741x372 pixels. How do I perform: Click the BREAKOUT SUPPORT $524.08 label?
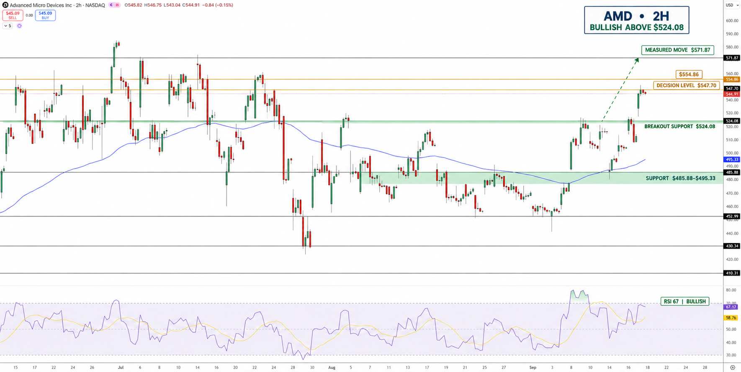[679, 126]
